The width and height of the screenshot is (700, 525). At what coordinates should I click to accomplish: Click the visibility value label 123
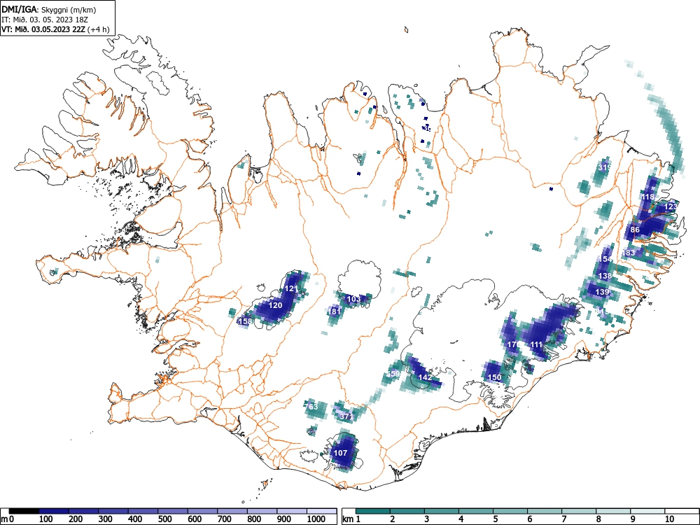pos(671,206)
